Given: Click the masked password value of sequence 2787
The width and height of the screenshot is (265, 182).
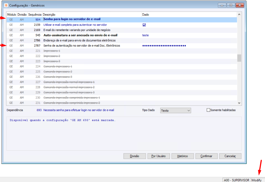Looking at the screenshot, I should 164,46.
